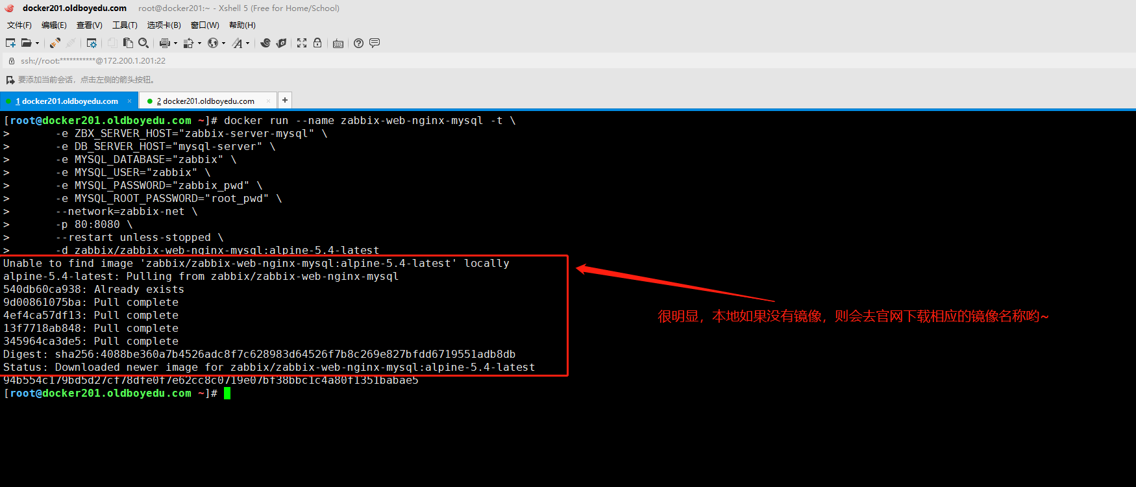Open session properties with gear window icon
Viewport: 1136px width, 487px height.
pos(92,43)
